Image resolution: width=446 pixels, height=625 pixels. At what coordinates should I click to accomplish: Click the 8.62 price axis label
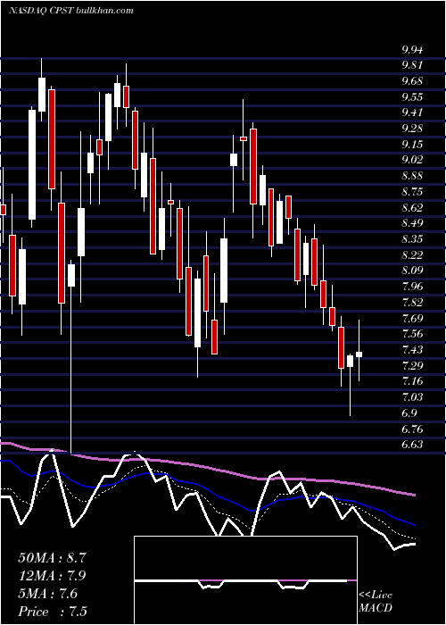(x=412, y=208)
